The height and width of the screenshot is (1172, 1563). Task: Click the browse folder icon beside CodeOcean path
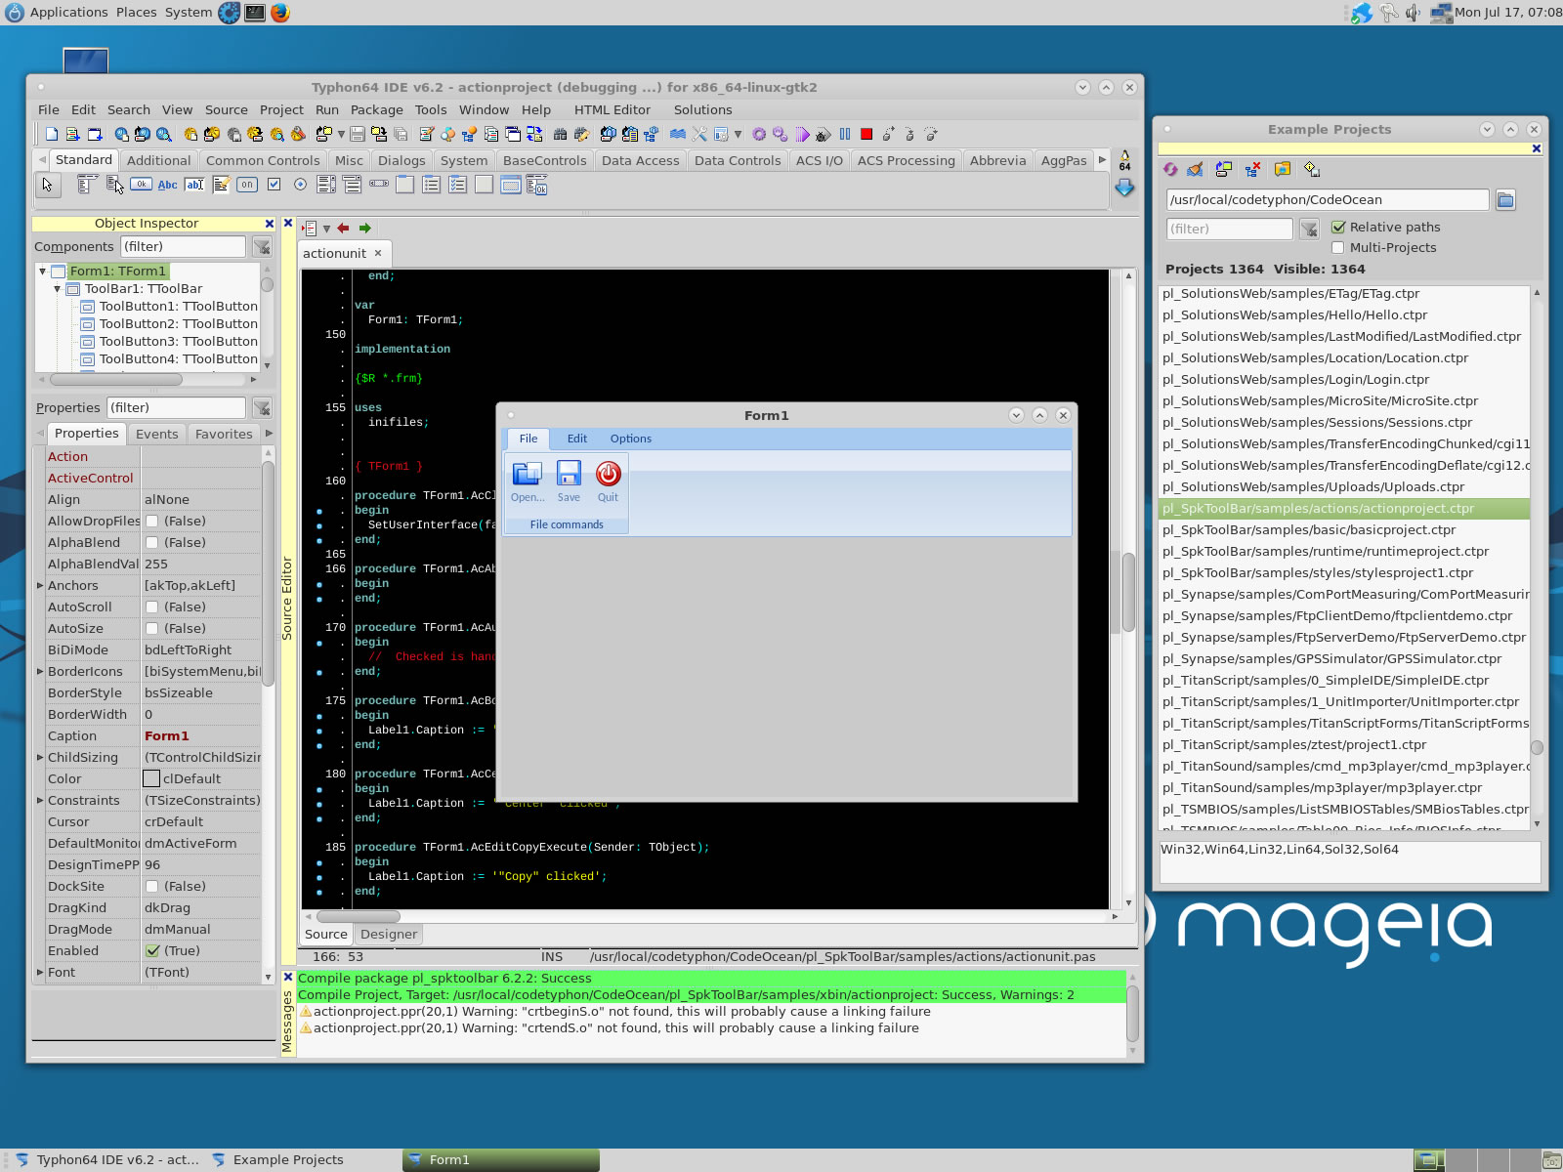[x=1505, y=200]
